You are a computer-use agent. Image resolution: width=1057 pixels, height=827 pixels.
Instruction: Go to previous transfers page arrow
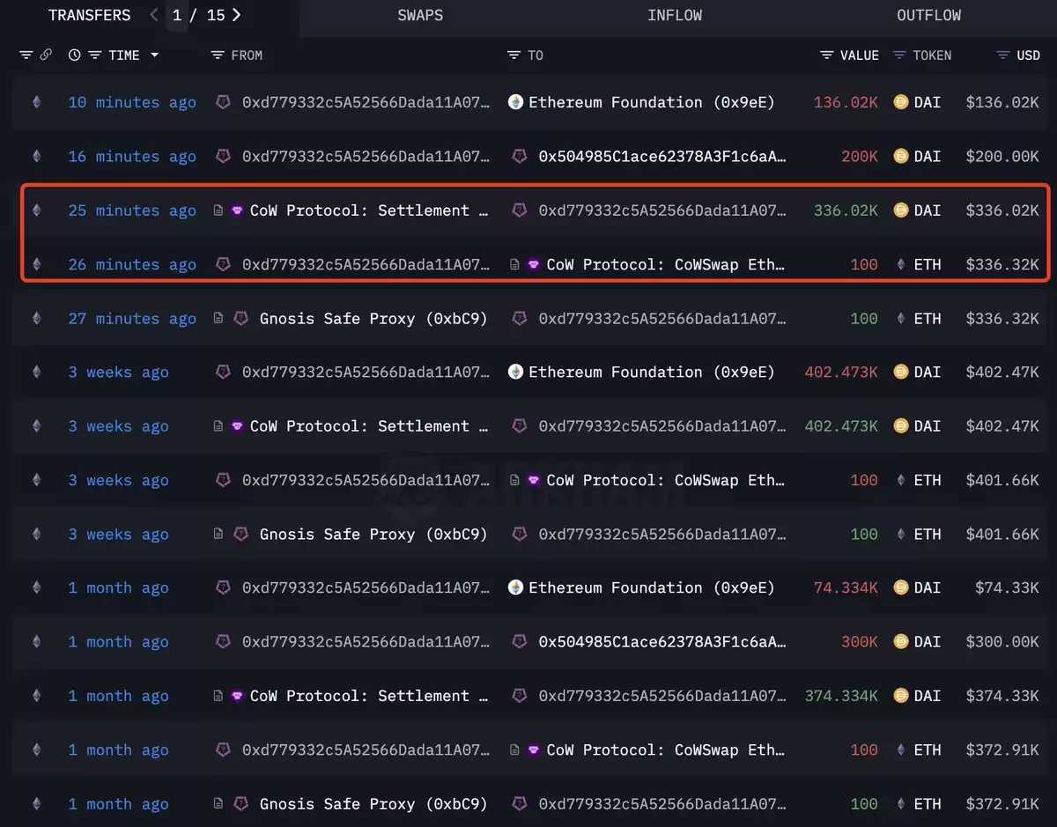[x=154, y=15]
